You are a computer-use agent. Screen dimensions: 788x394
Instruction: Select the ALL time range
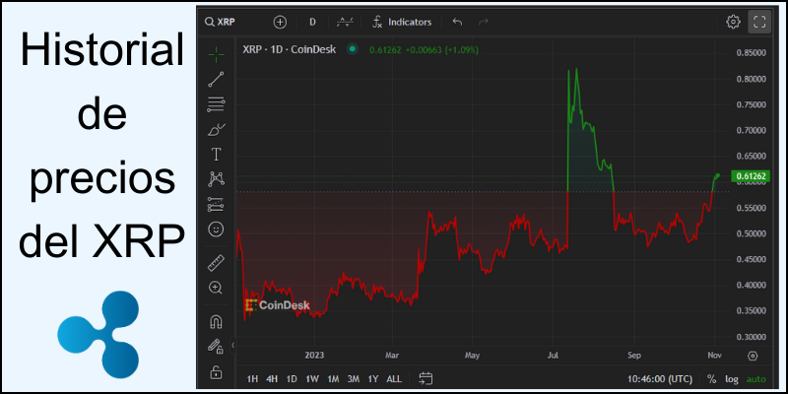[394, 379]
